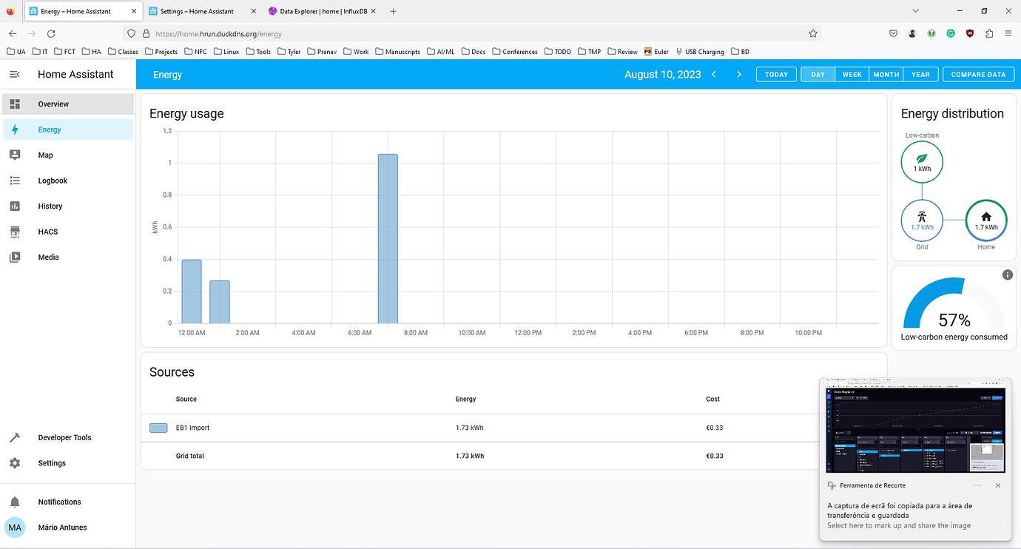
Task: Toggle the sidebar with the hamburger icon
Action: click(x=15, y=74)
